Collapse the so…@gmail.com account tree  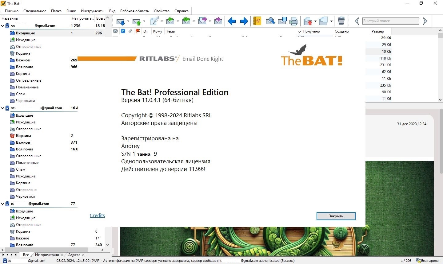click(2, 26)
